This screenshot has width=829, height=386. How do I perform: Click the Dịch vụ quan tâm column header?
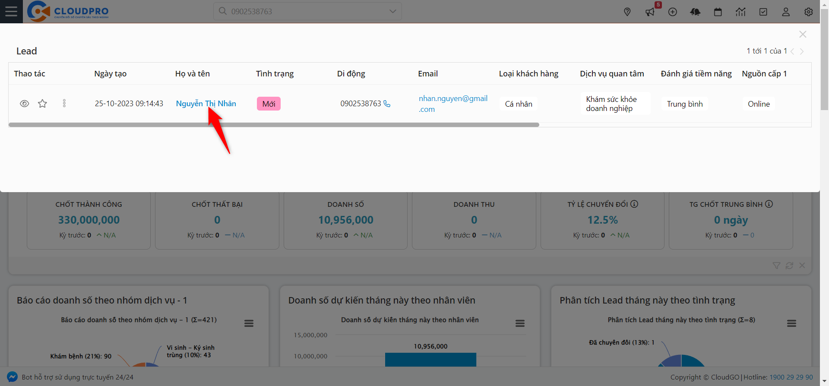[612, 74]
